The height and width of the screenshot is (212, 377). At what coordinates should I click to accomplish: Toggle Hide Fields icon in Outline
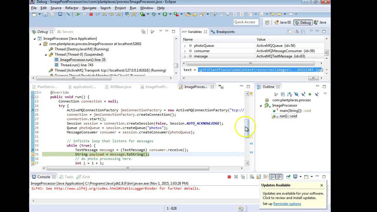point(296,94)
